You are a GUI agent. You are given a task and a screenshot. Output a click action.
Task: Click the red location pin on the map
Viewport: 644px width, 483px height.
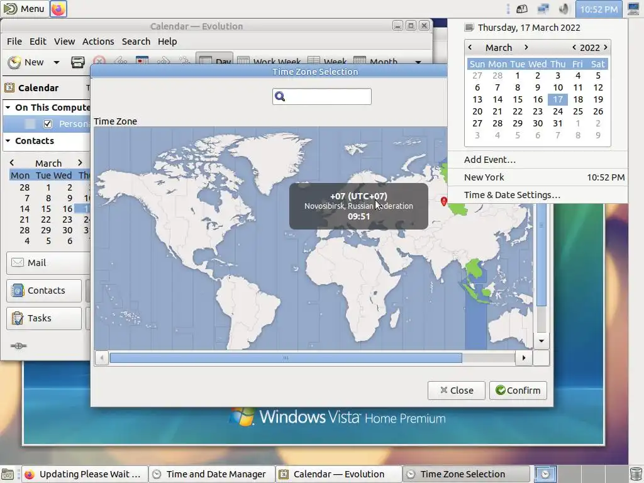tap(443, 201)
